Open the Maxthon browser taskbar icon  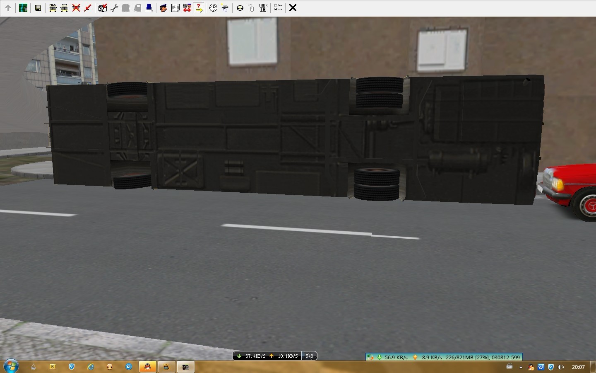coord(129,367)
